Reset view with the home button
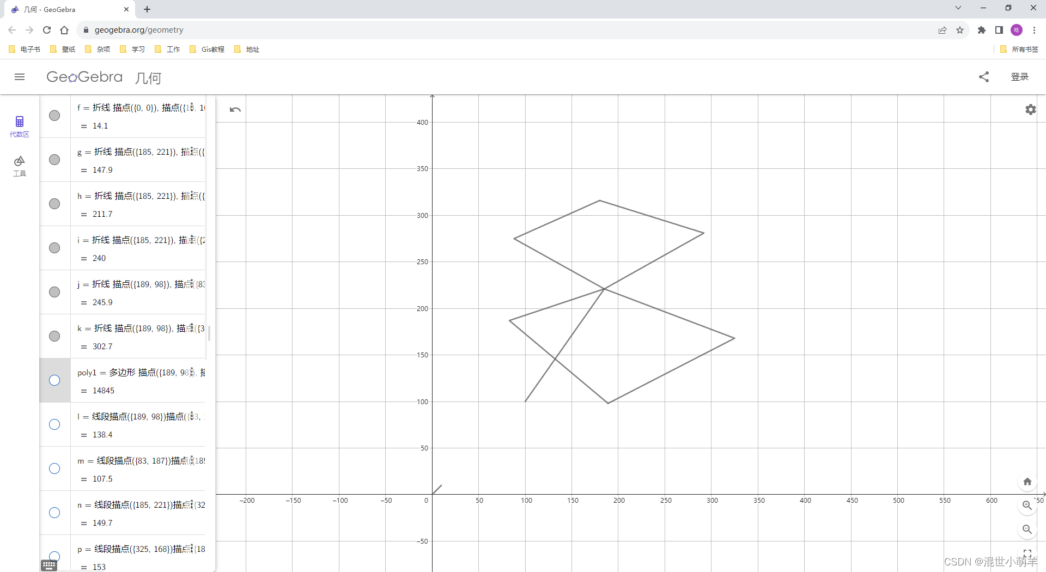The width and height of the screenshot is (1046, 572). [1027, 482]
